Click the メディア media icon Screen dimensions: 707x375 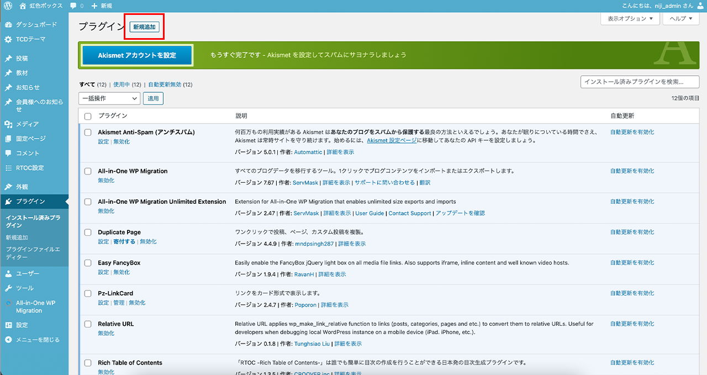pos(8,124)
